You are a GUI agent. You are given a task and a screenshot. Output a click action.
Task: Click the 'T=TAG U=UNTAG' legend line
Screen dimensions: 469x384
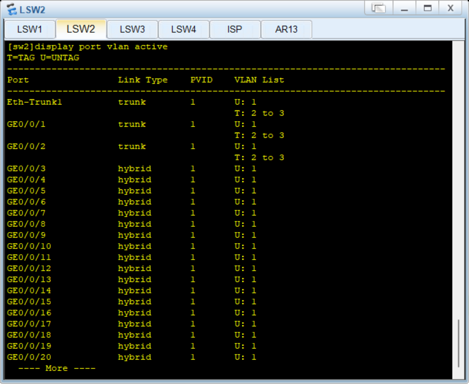point(43,58)
